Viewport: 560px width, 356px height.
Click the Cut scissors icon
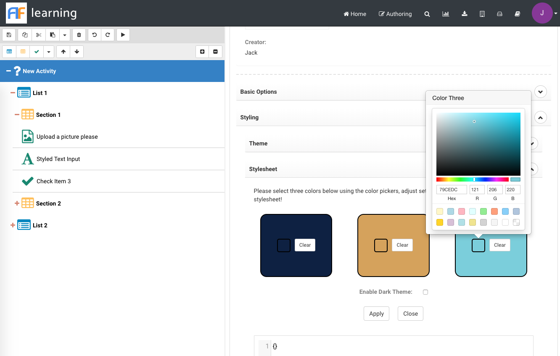tap(38, 35)
